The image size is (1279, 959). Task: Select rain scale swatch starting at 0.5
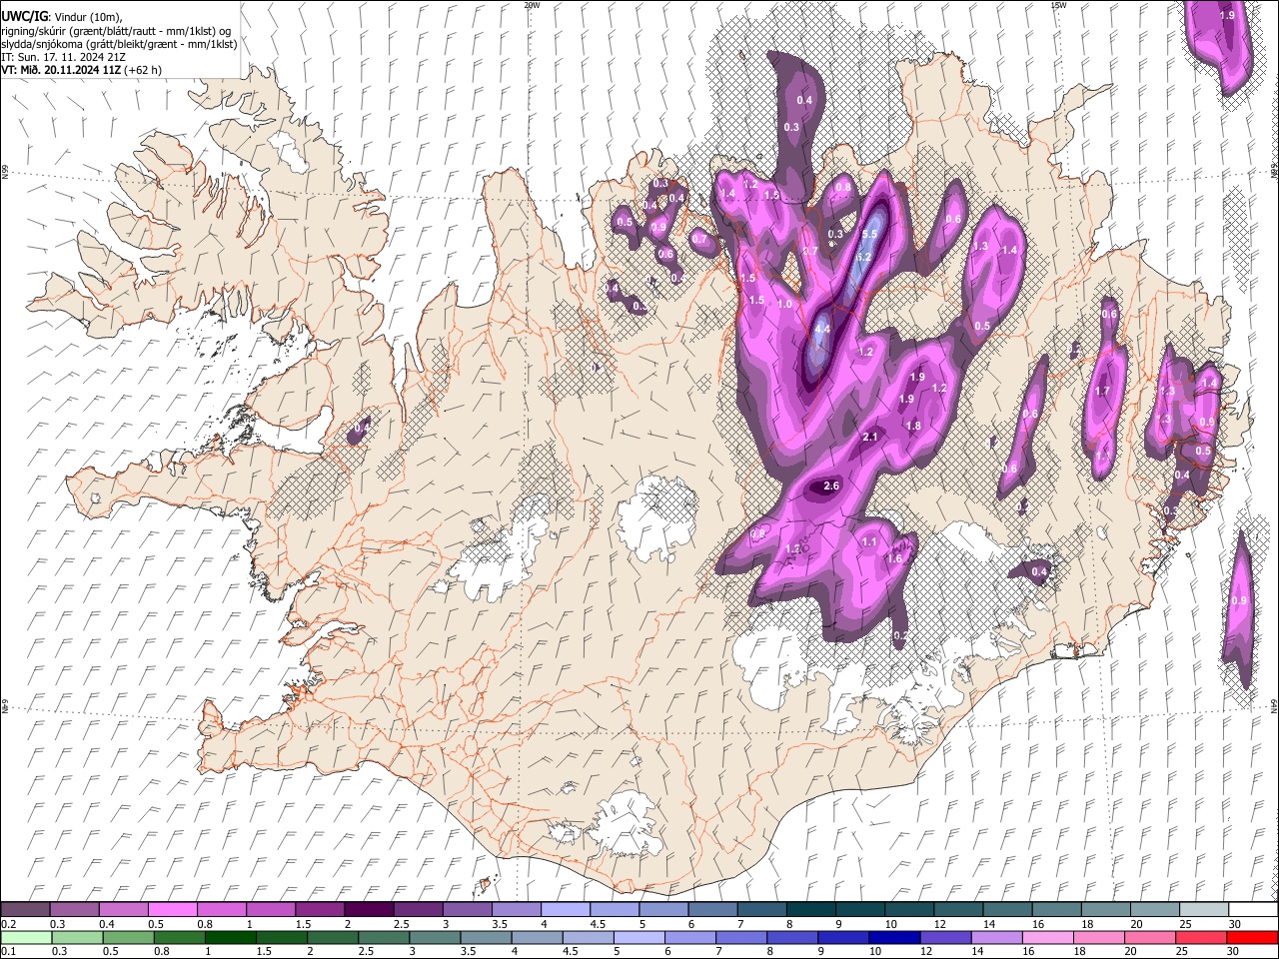tap(128, 937)
